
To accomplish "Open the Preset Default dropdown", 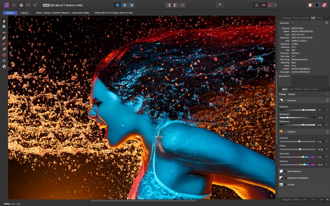I will [307, 94].
